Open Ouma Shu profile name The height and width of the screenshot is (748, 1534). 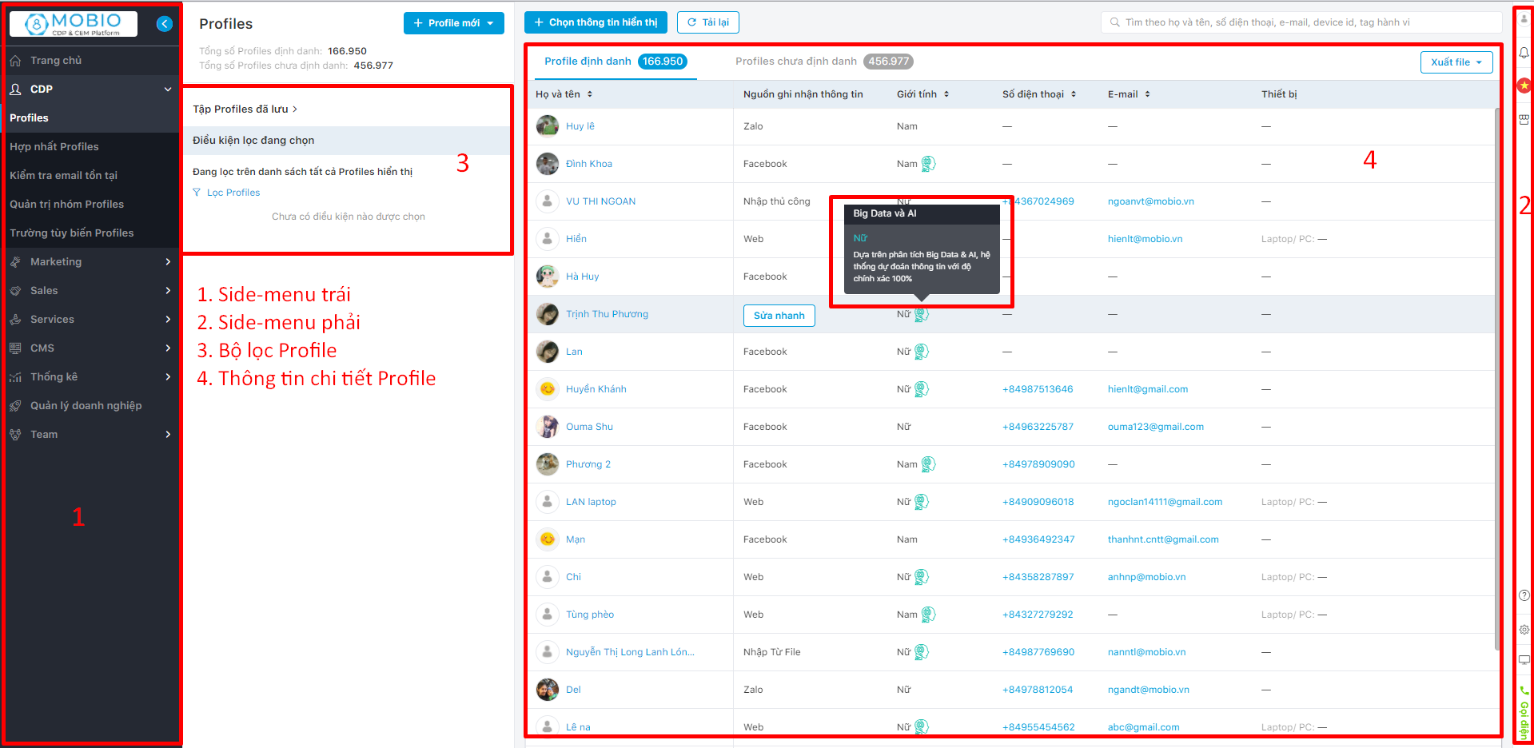click(589, 427)
